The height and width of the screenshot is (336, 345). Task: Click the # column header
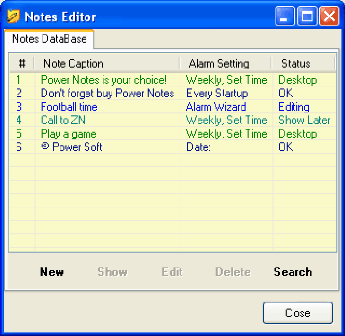pos(22,64)
